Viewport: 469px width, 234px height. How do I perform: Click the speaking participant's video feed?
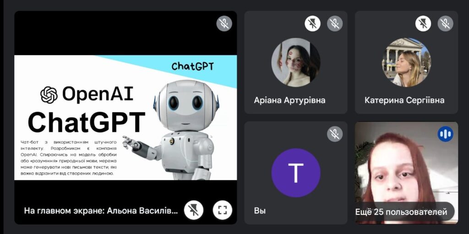(x=407, y=173)
